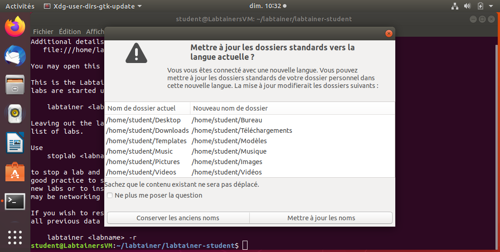Viewport: 500px width, 252px height.
Task: Open Ubuntu Software store icon
Action: pyautogui.click(x=15, y=172)
